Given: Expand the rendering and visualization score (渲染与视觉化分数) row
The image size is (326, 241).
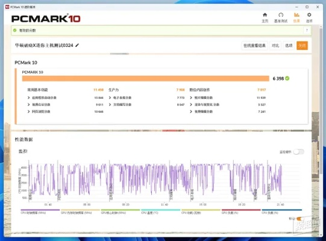Looking at the screenshot, I should tap(191, 104).
